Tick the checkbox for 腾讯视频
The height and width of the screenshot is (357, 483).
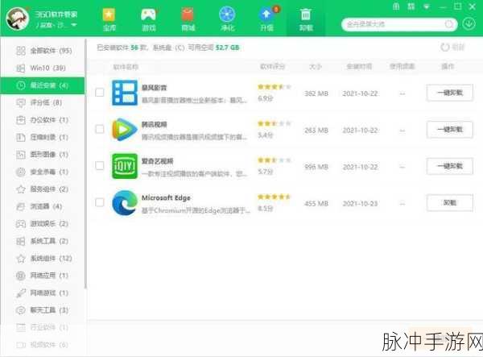pos(100,129)
